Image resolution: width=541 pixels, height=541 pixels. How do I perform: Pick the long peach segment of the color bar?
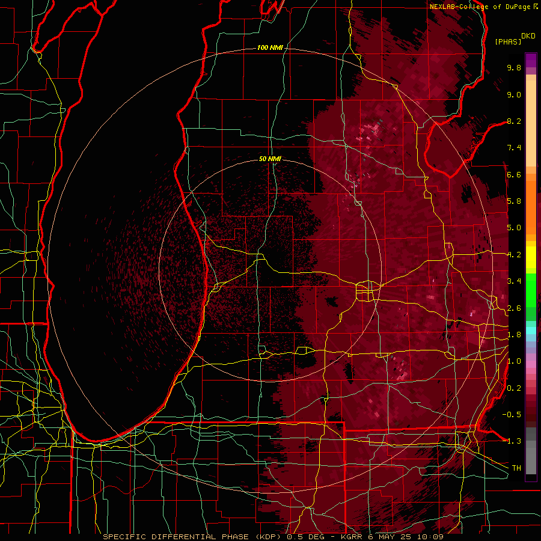tap(531, 123)
